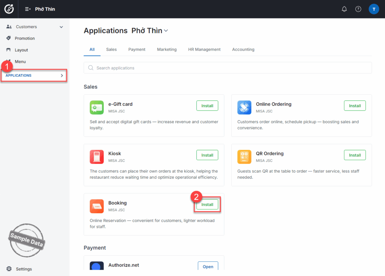The width and height of the screenshot is (385, 276).
Task: Switch to the HR Management tab
Action: pyautogui.click(x=204, y=49)
